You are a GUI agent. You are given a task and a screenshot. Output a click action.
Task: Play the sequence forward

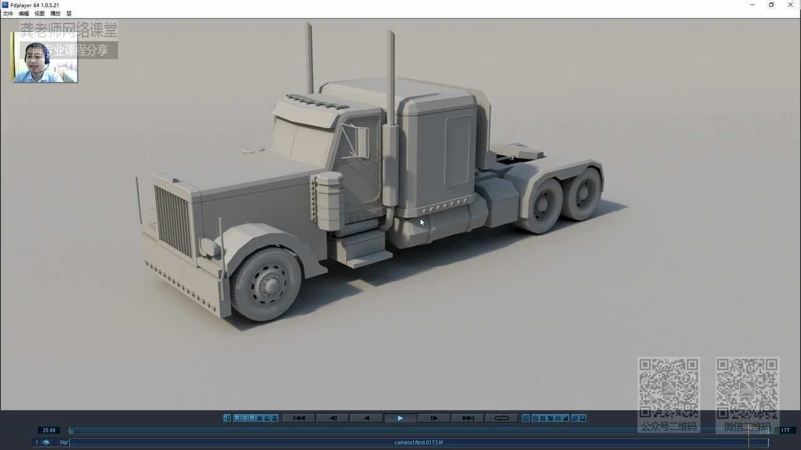click(x=400, y=418)
